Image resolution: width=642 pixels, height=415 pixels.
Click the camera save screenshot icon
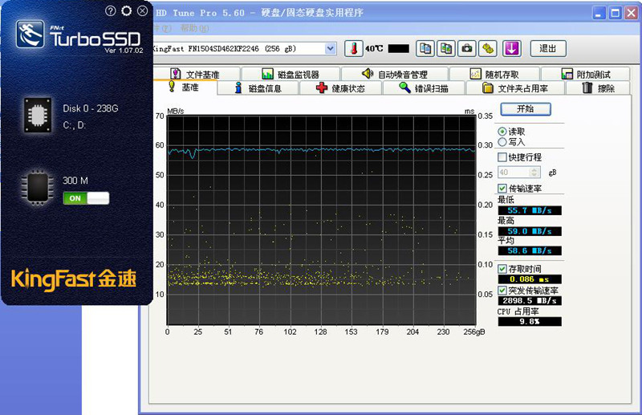click(467, 48)
